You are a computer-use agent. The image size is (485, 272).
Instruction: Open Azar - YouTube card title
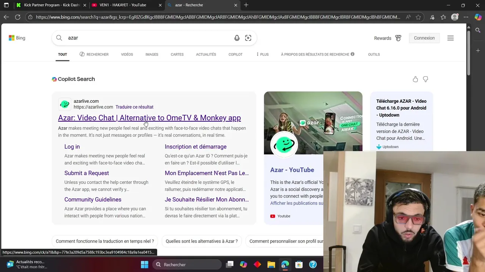(292, 170)
